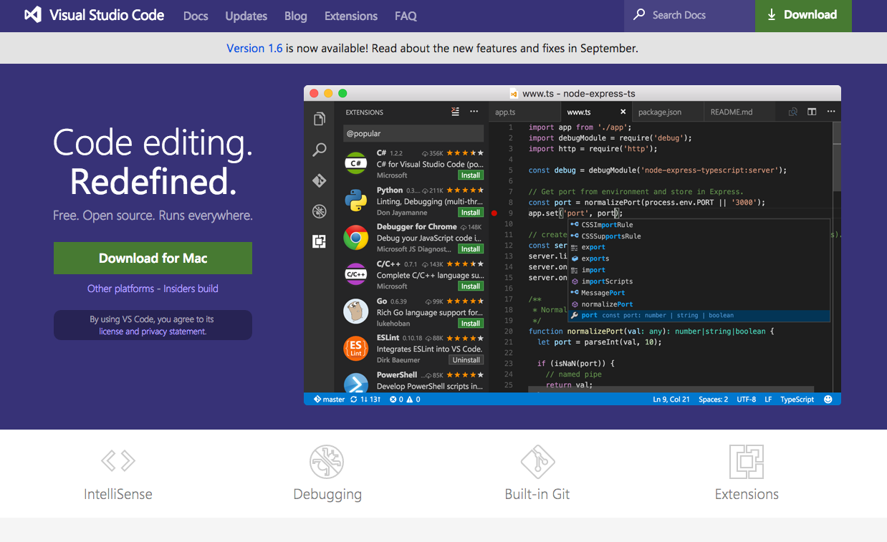Image resolution: width=887 pixels, height=542 pixels.
Task: Select the CSSImportRule autocomplete suggestion
Action: pyautogui.click(x=699, y=225)
